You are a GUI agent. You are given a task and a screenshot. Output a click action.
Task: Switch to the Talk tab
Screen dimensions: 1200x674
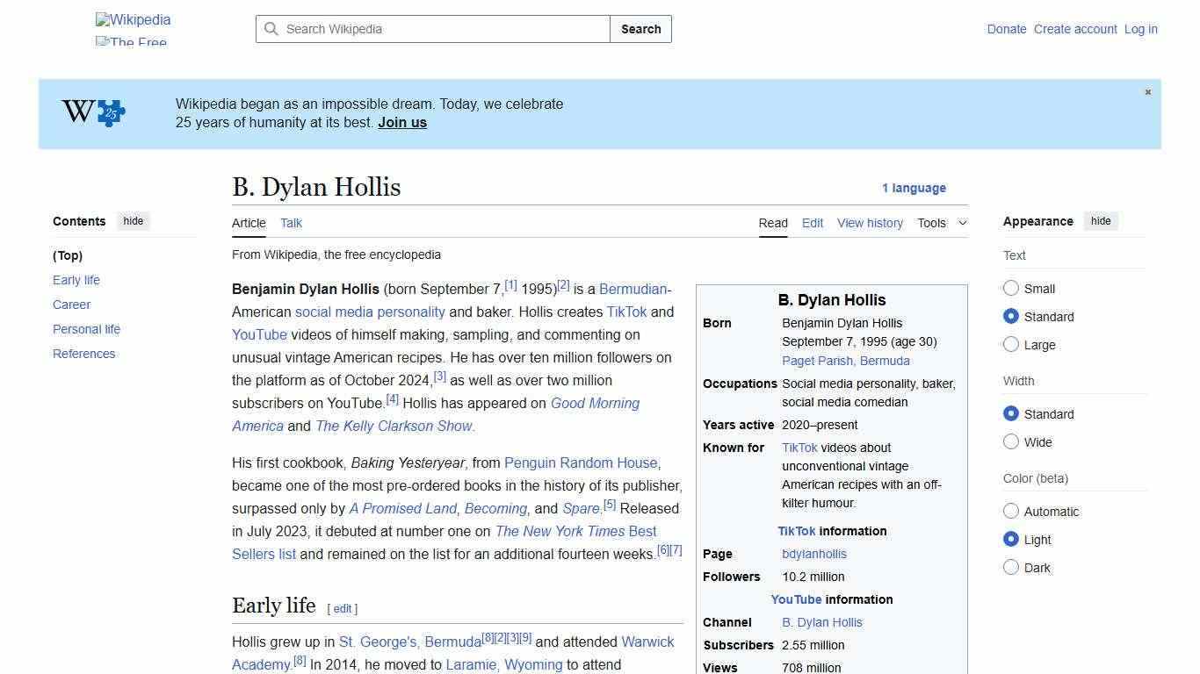(x=291, y=223)
